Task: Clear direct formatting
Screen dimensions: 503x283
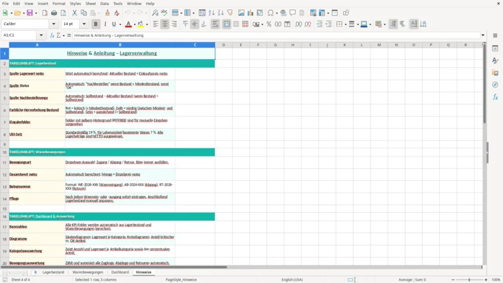Action: 117,13
